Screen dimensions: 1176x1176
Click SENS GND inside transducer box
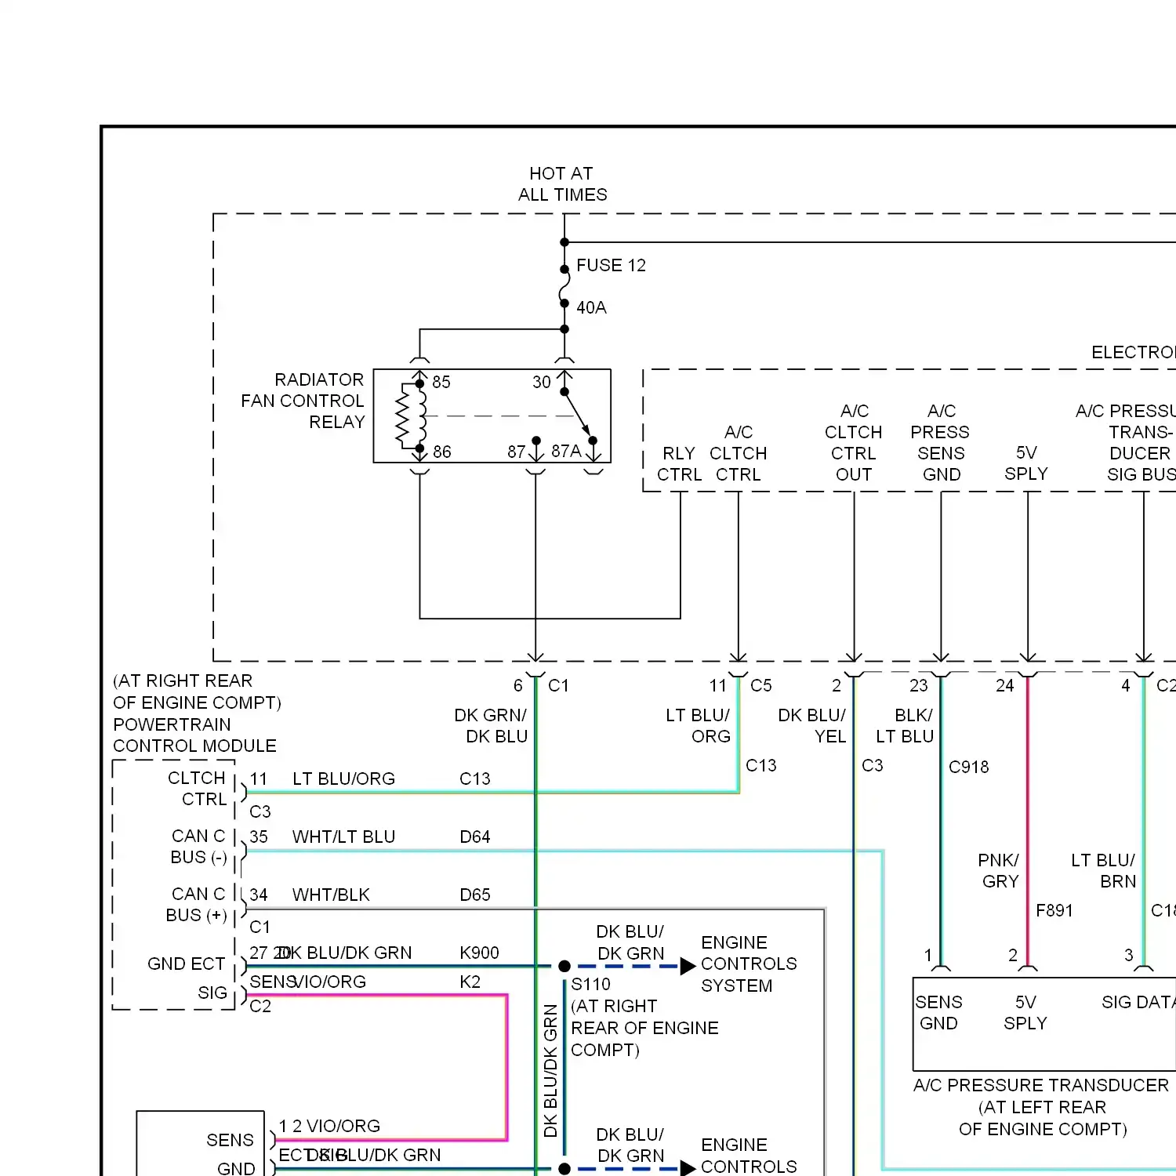938,1012
